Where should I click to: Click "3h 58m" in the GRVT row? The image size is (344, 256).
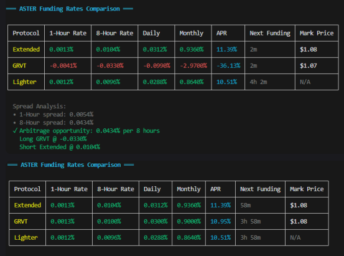pyautogui.click(x=251, y=222)
